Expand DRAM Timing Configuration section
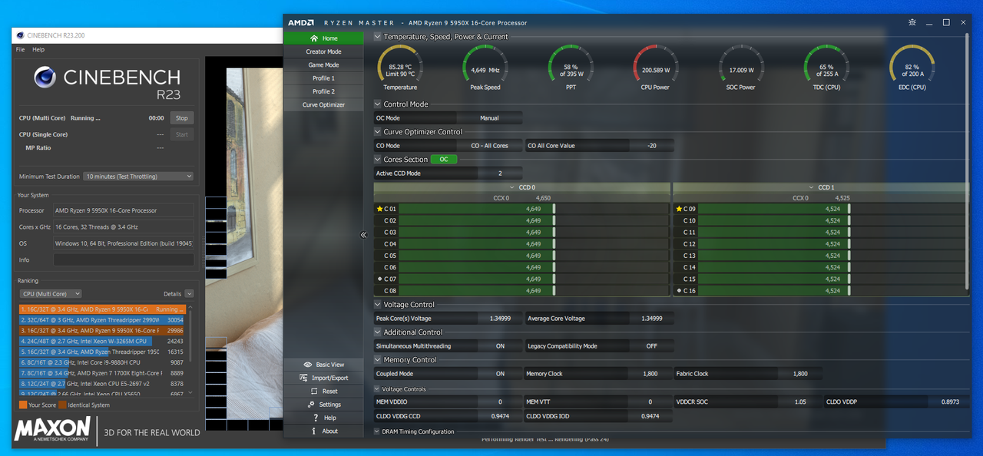 click(x=377, y=431)
